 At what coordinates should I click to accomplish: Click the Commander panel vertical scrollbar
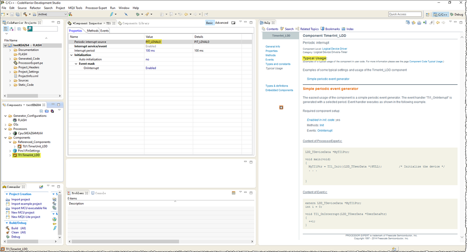(59, 215)
